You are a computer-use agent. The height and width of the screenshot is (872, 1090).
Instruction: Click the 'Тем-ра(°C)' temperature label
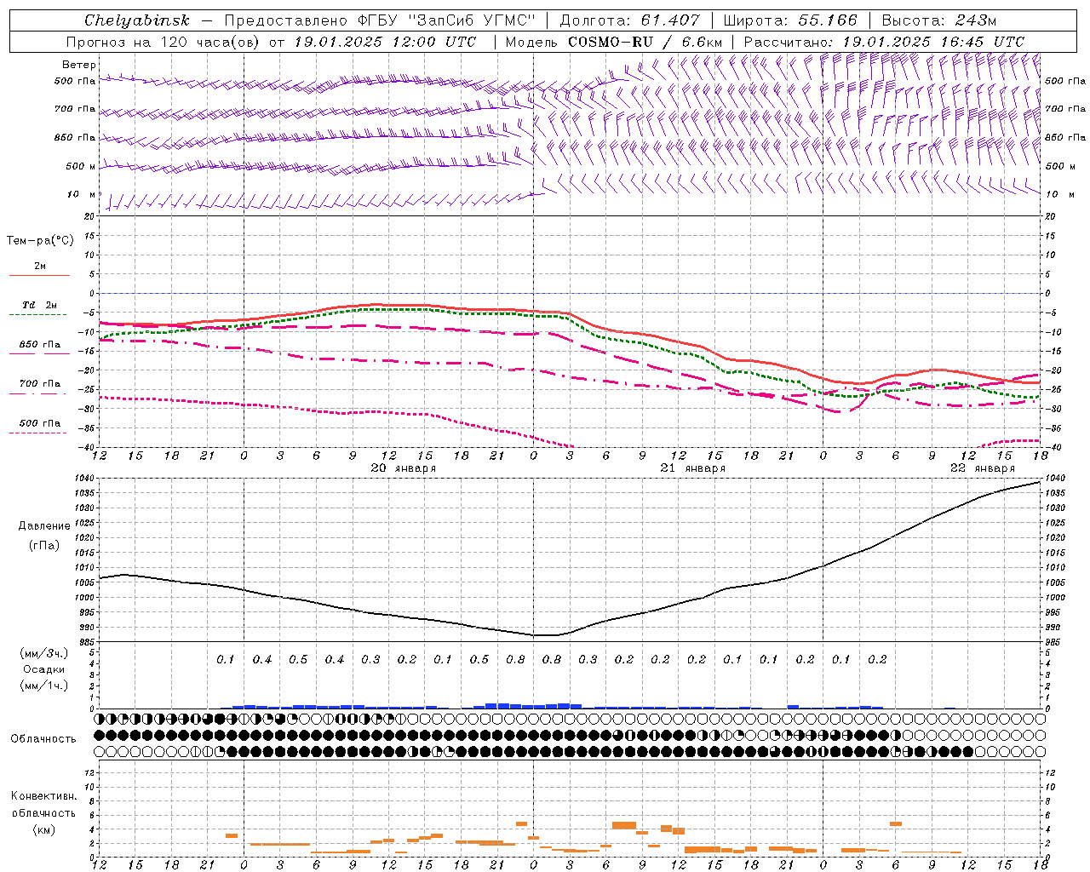[x=40, y=241]
